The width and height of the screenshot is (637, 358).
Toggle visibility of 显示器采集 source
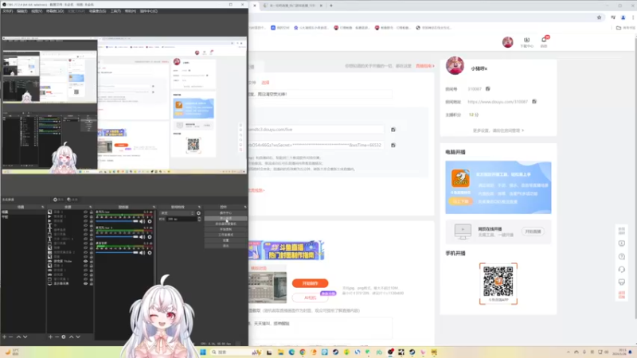pyautogui.click(x=85, y=283)
